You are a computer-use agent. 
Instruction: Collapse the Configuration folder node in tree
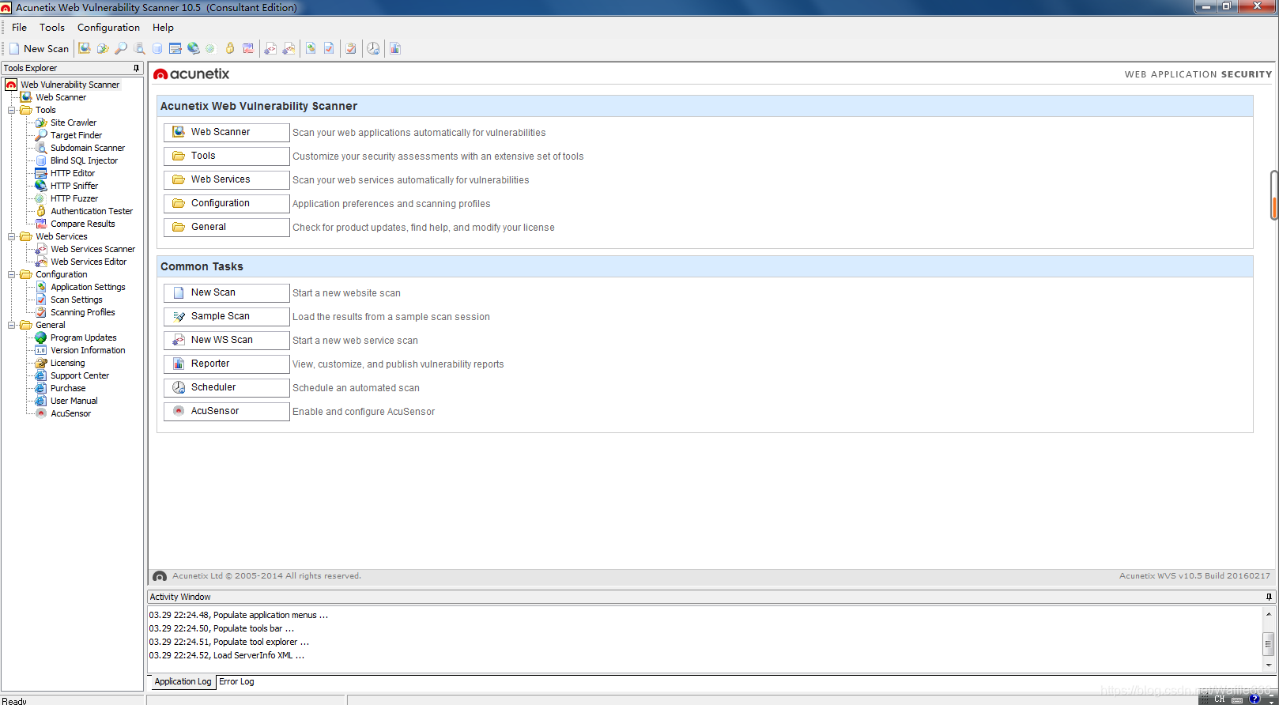click(12, 274)
